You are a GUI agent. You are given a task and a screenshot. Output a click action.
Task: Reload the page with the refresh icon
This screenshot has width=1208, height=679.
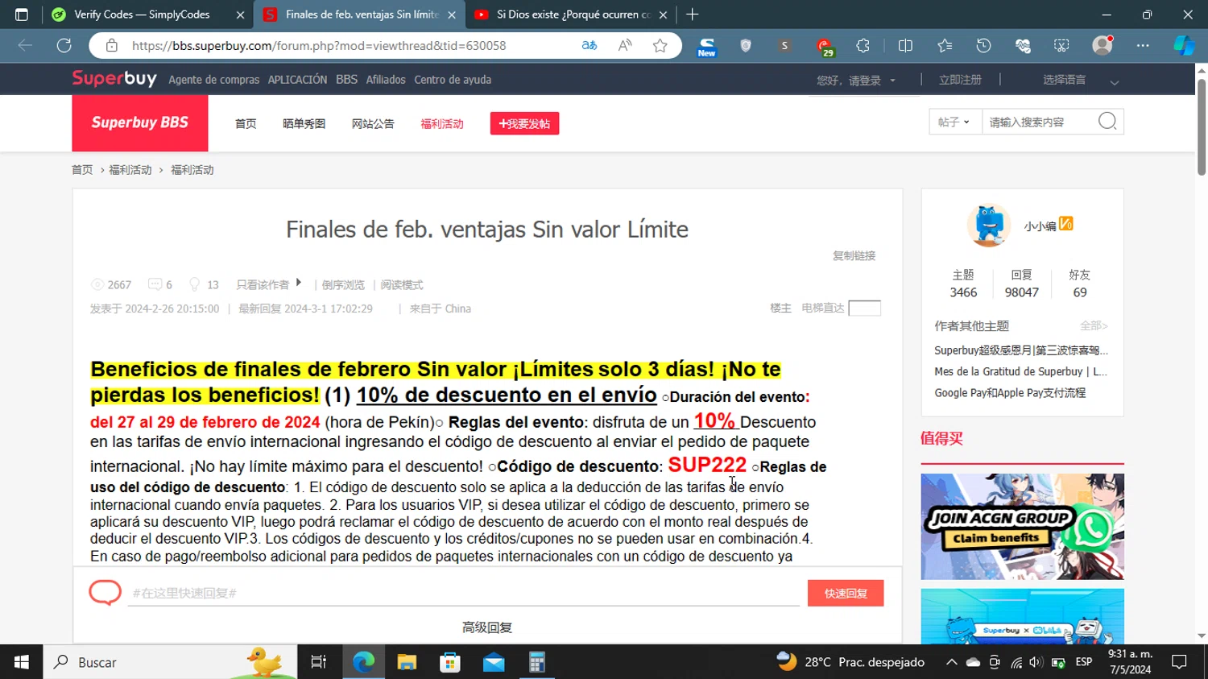point(64,46)
